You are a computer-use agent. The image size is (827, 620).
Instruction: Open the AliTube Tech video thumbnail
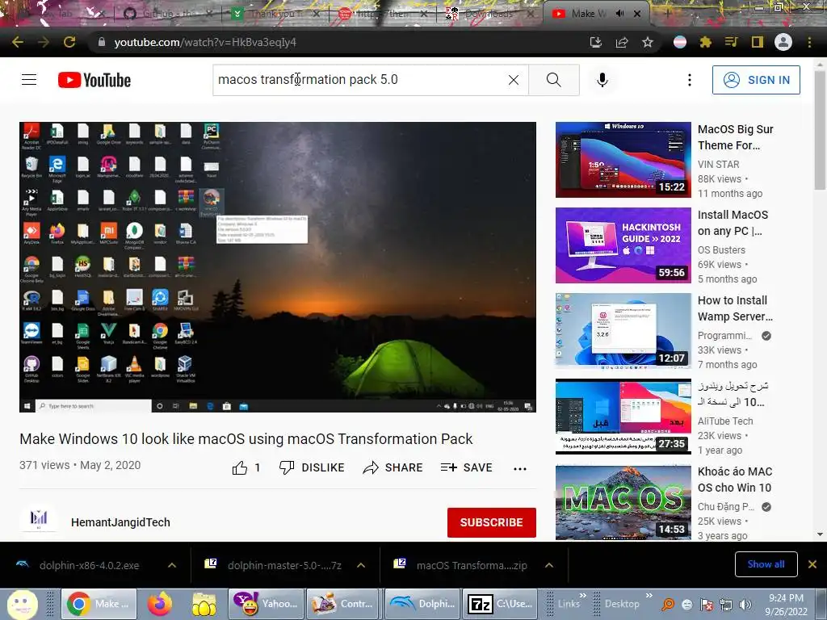[623, 417]
